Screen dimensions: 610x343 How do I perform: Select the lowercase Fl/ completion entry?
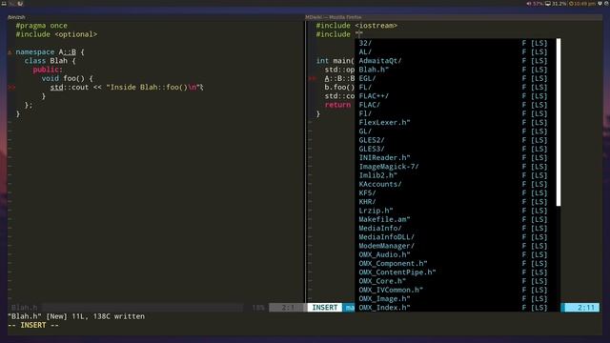click(456, 113)
